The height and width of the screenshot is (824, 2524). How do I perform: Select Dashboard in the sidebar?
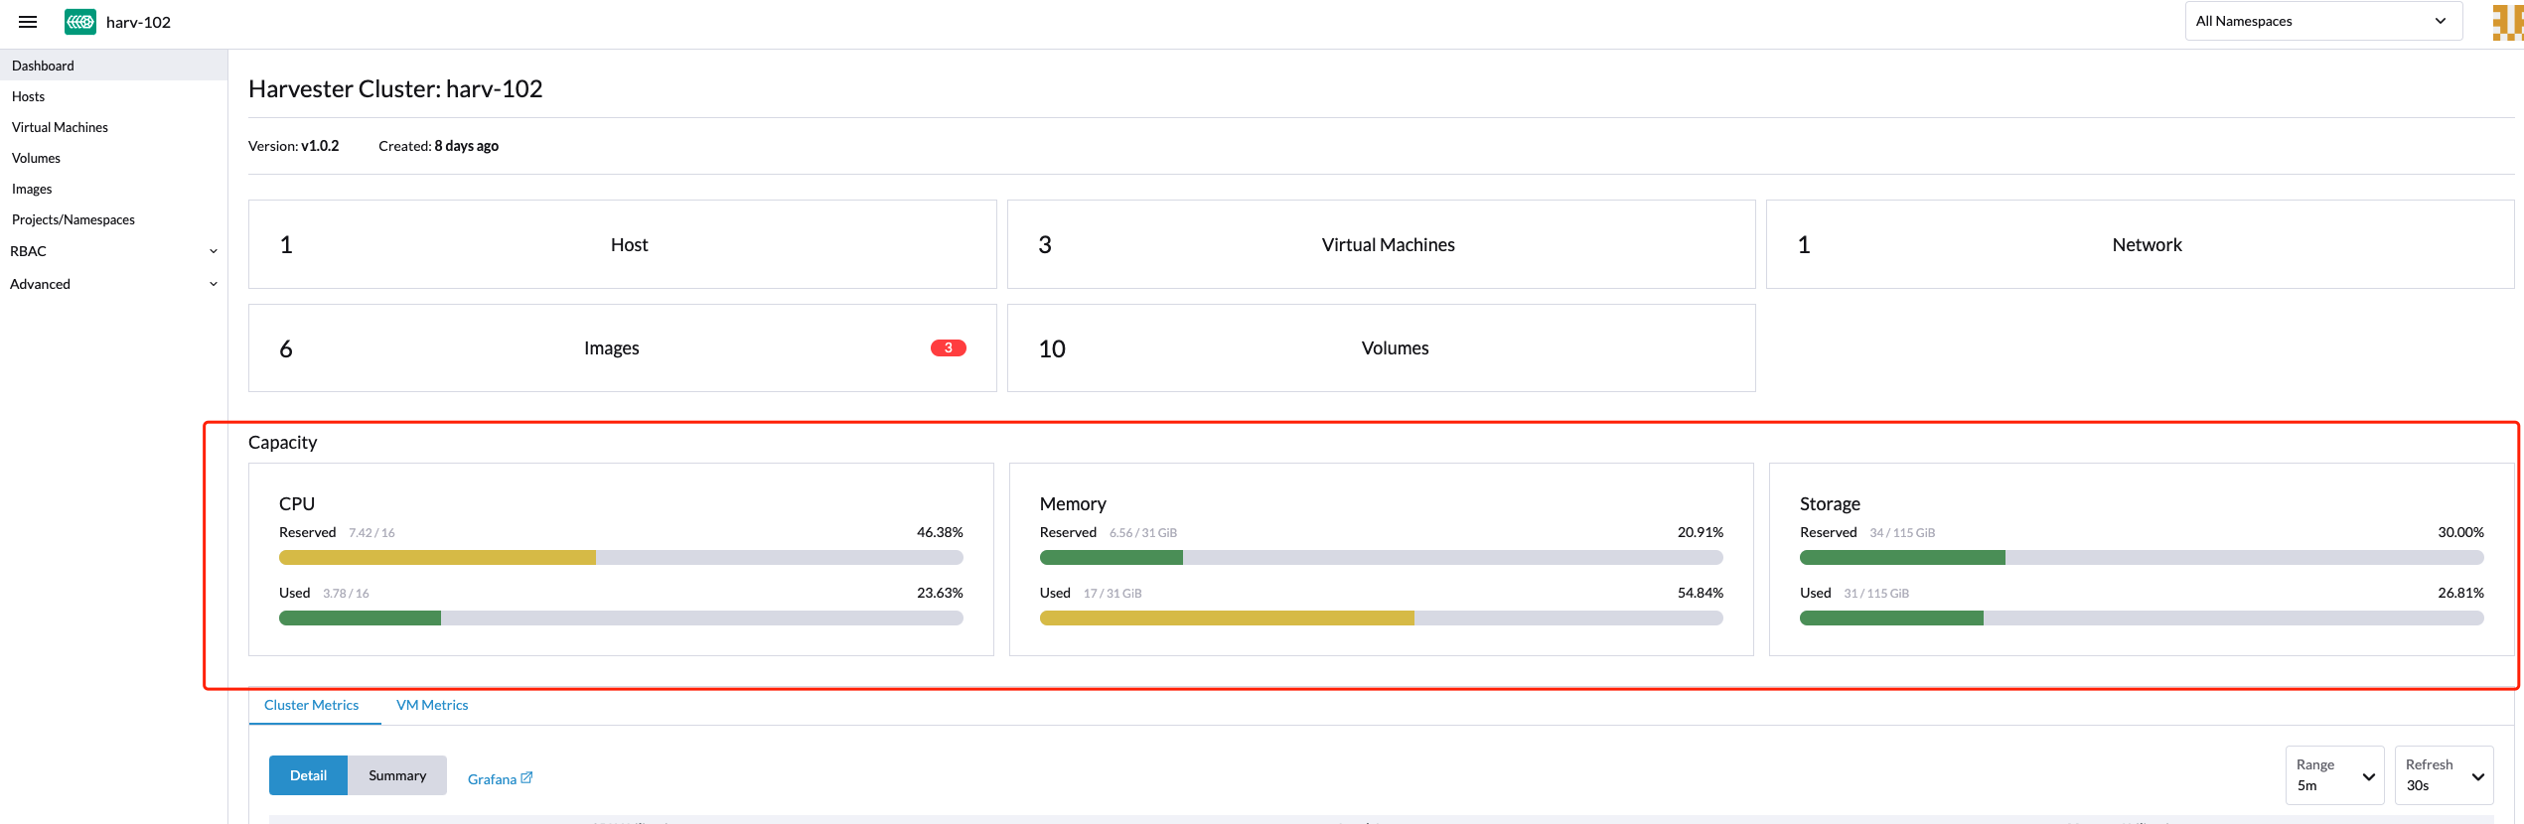point(113,66)
